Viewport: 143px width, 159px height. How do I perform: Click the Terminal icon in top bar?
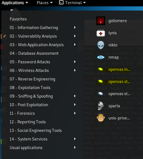pos(61,2)
